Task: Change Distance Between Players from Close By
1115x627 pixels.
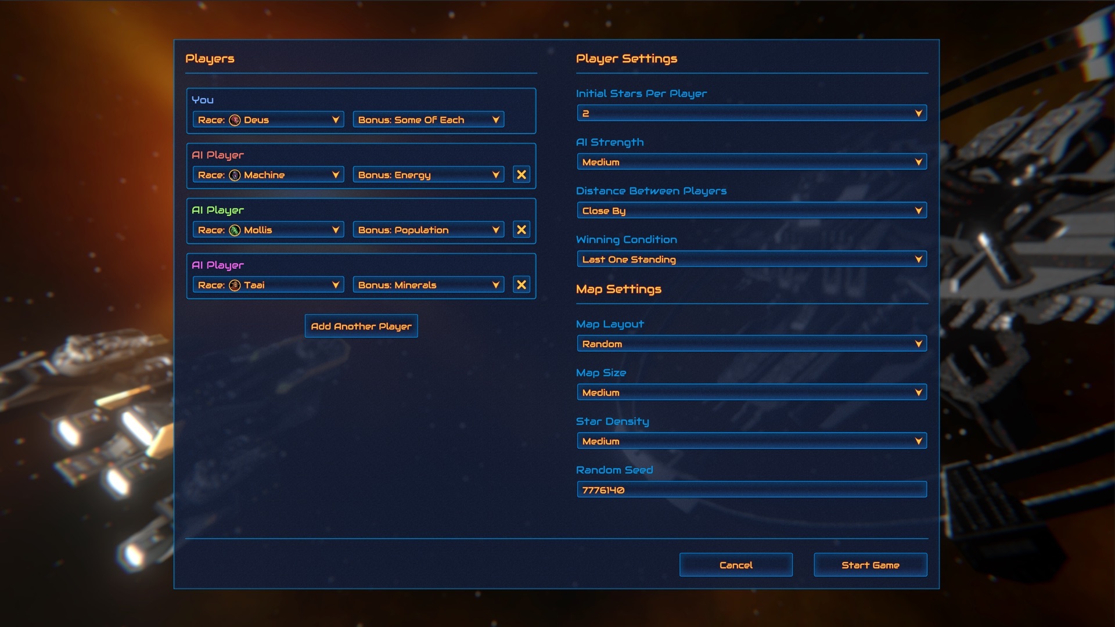Action: click(751, 211)
